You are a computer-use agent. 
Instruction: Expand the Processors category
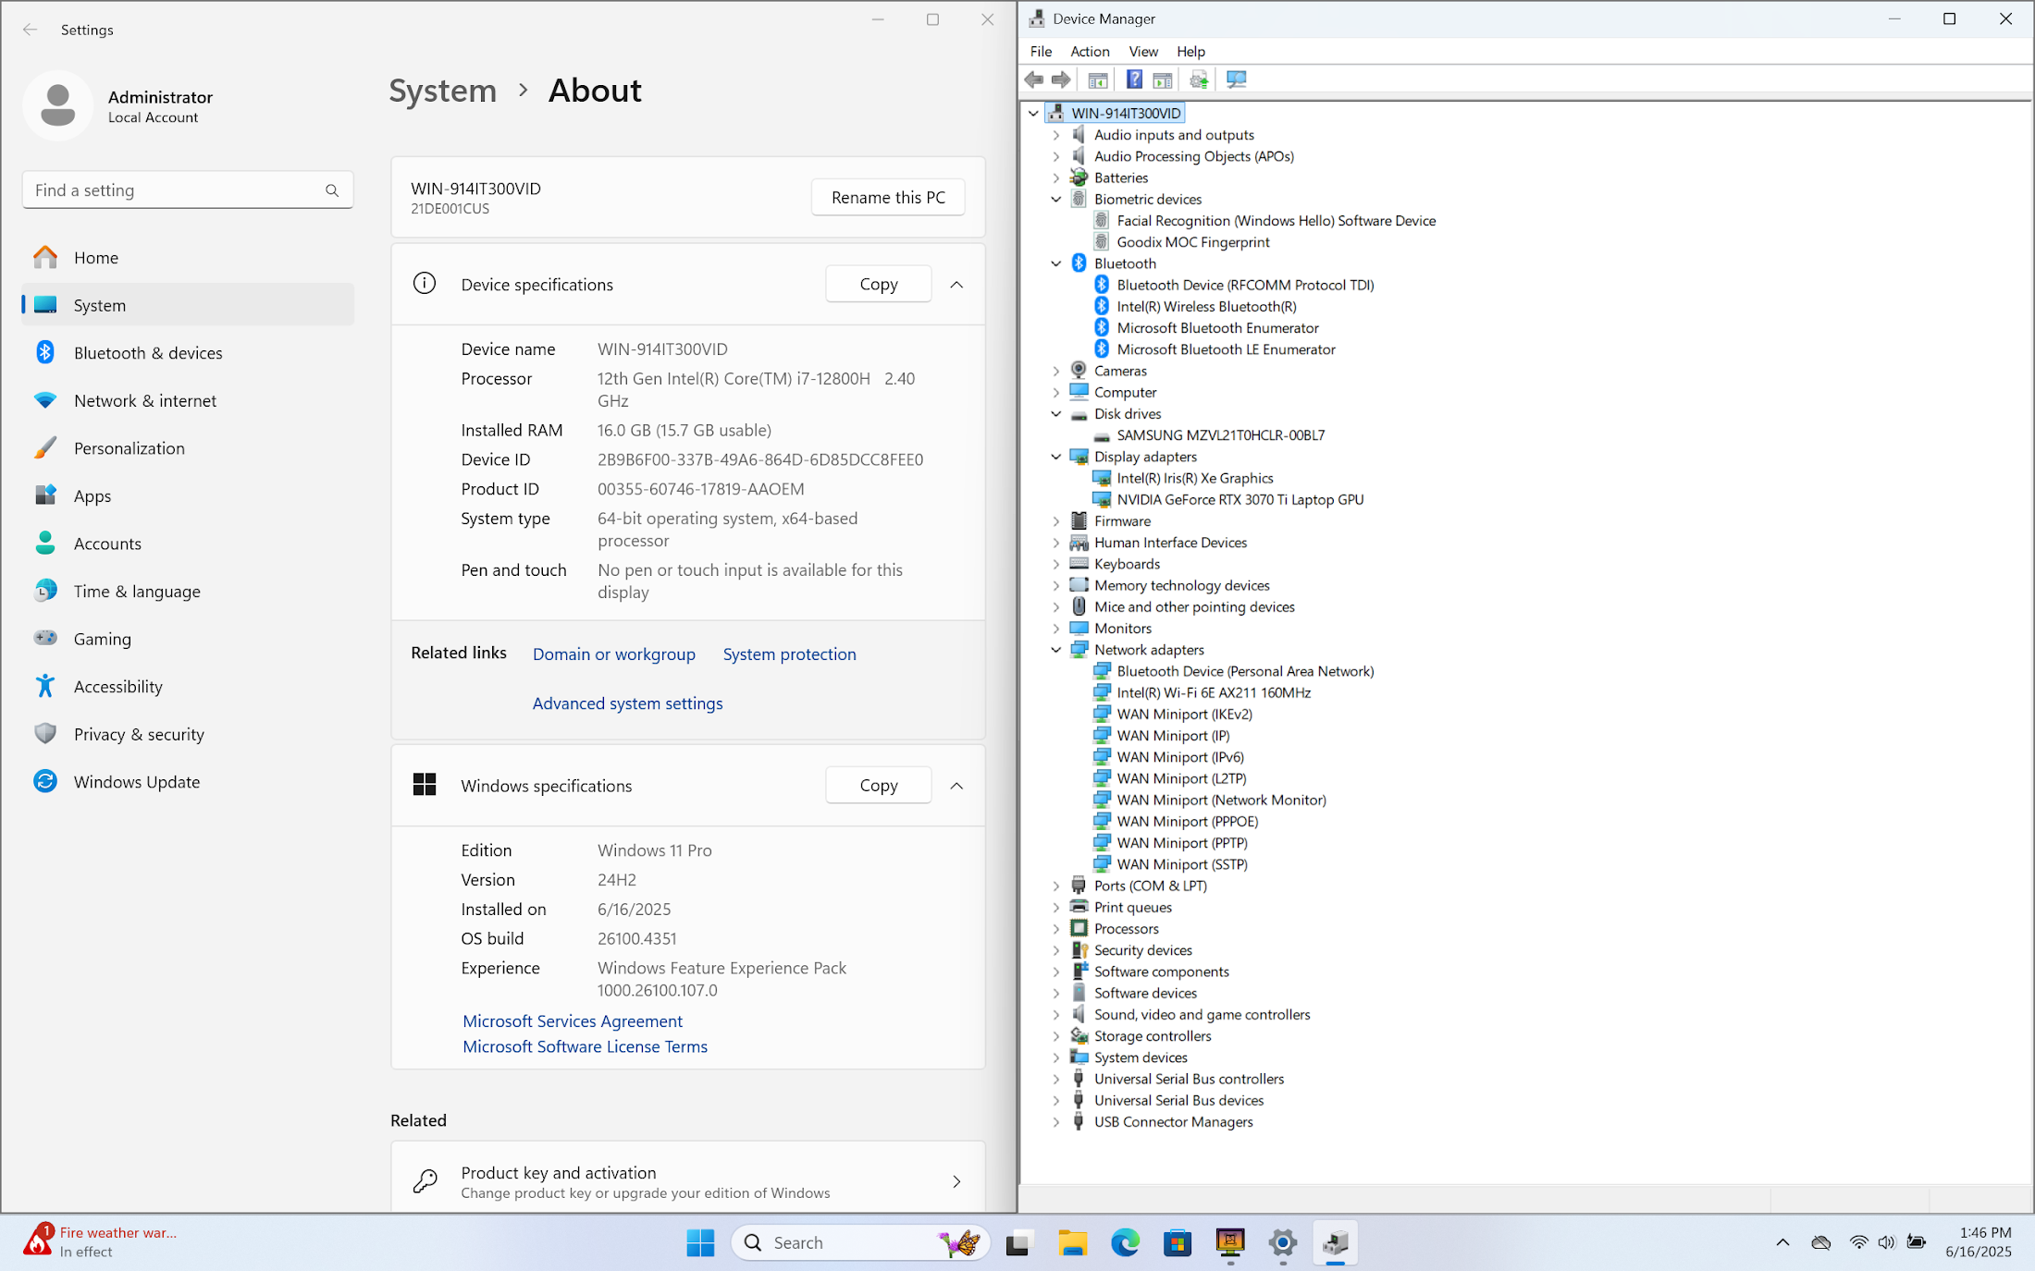pyautogui.click(x=1056, y=928)
